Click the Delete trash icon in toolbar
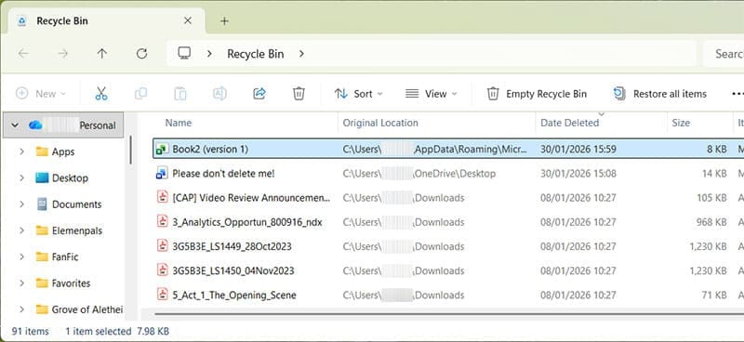Screen dimensions: 744x342 pos(299,94)
